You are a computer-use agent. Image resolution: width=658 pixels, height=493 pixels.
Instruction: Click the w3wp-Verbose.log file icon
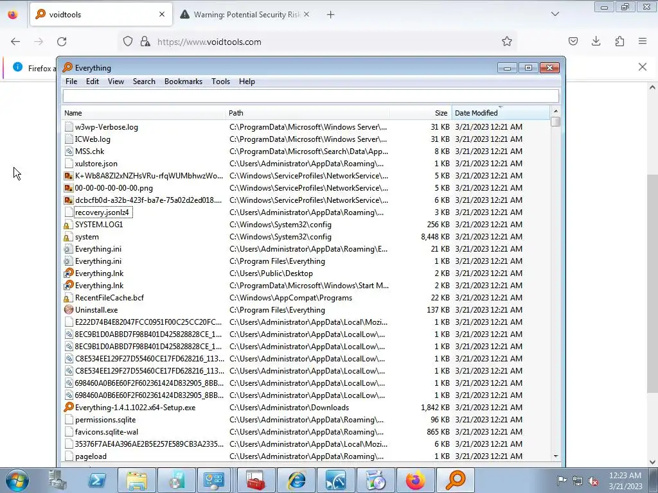tap(69, 126)
